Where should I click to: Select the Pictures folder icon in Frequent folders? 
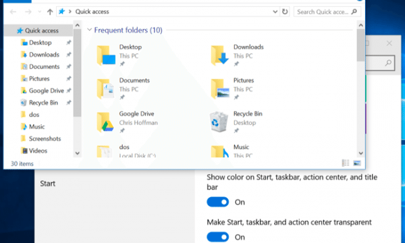coord(220,89)
